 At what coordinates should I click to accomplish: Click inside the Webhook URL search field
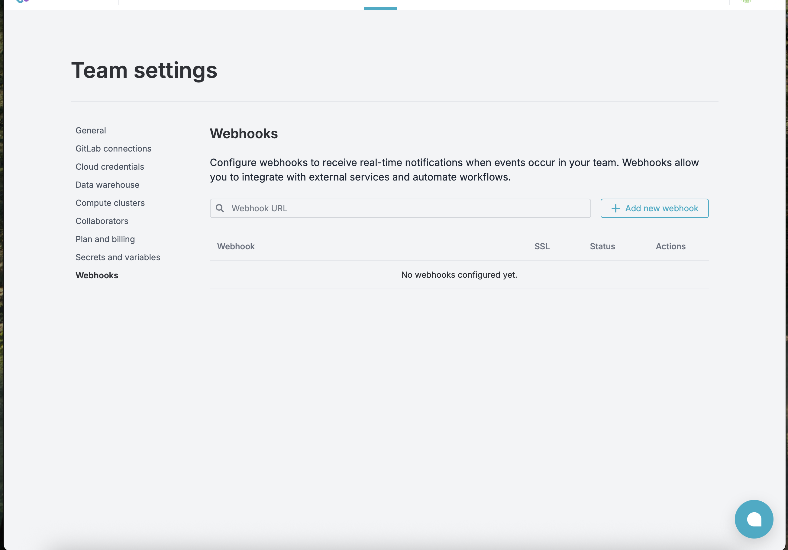377,208
